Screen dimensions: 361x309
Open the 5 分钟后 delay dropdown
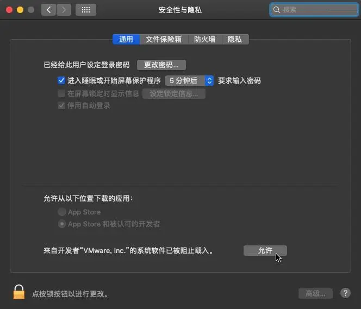pos(190,81)
